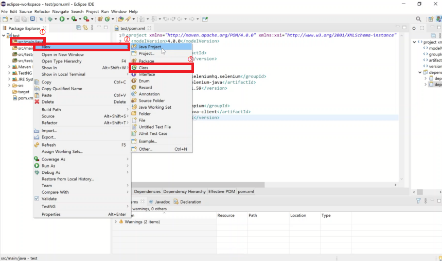Collapse the test project tree node
This screenshot has width=442, height=261.
coord(4,36)
